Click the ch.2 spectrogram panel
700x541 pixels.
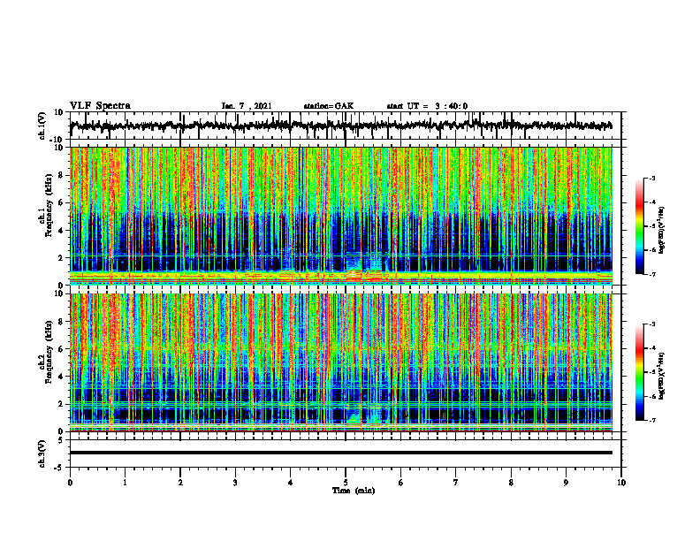pos(340,362)
